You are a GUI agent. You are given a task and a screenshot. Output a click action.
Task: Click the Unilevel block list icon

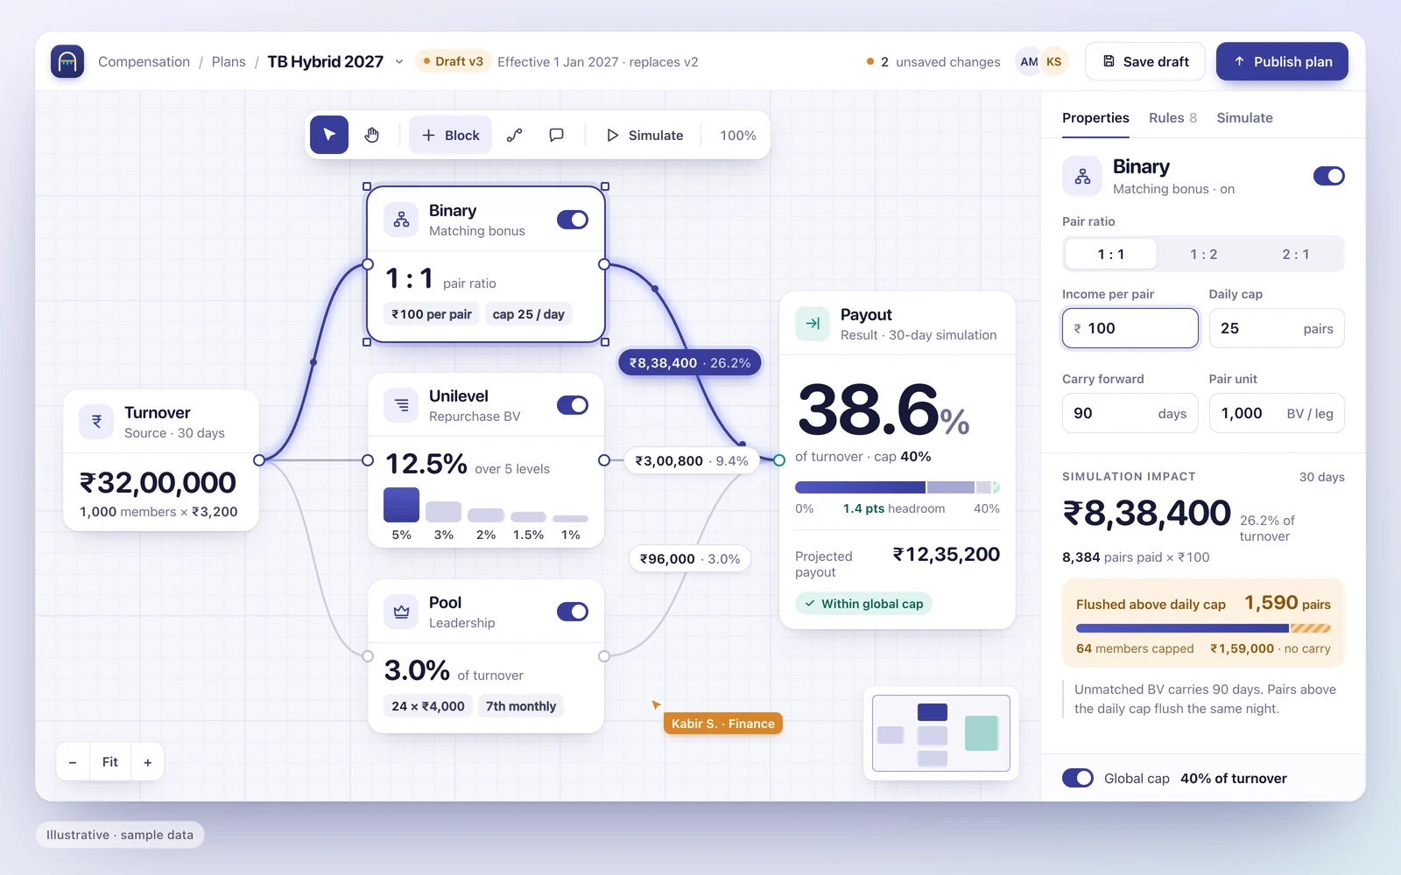tap(401, 405)
